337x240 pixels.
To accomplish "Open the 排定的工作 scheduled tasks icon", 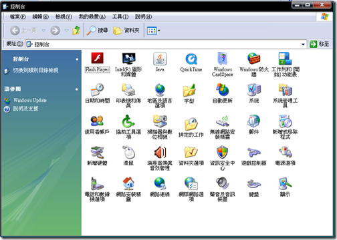I will click(x=191, y=124).
